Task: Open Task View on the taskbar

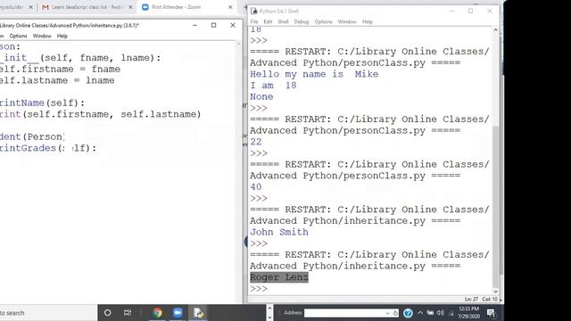Action: pos(128,313)
